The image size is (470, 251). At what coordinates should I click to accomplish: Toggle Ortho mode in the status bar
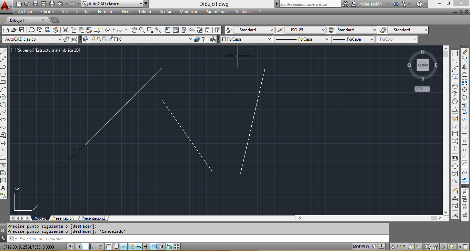[x=93, y=247]
